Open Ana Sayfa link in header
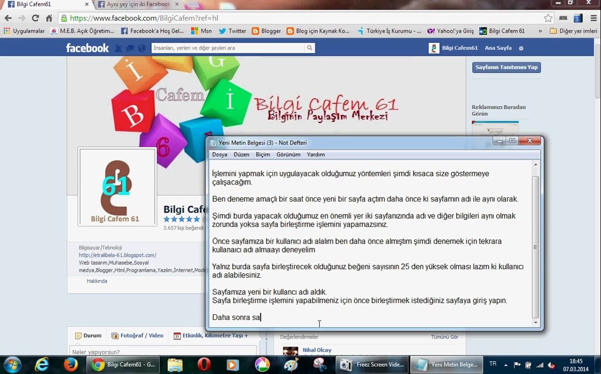 coord(498,48)
